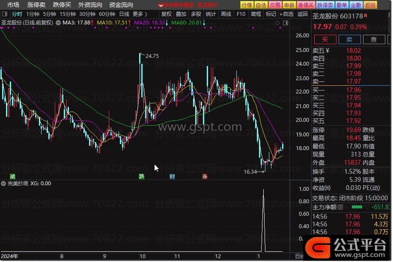Switch to 15分钟 chart period
The width and height of the screenshot is (393, 262).
(x=67, y=14)
